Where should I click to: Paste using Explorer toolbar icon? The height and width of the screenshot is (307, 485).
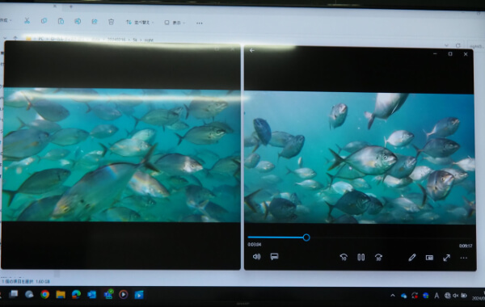coord(61,21)
